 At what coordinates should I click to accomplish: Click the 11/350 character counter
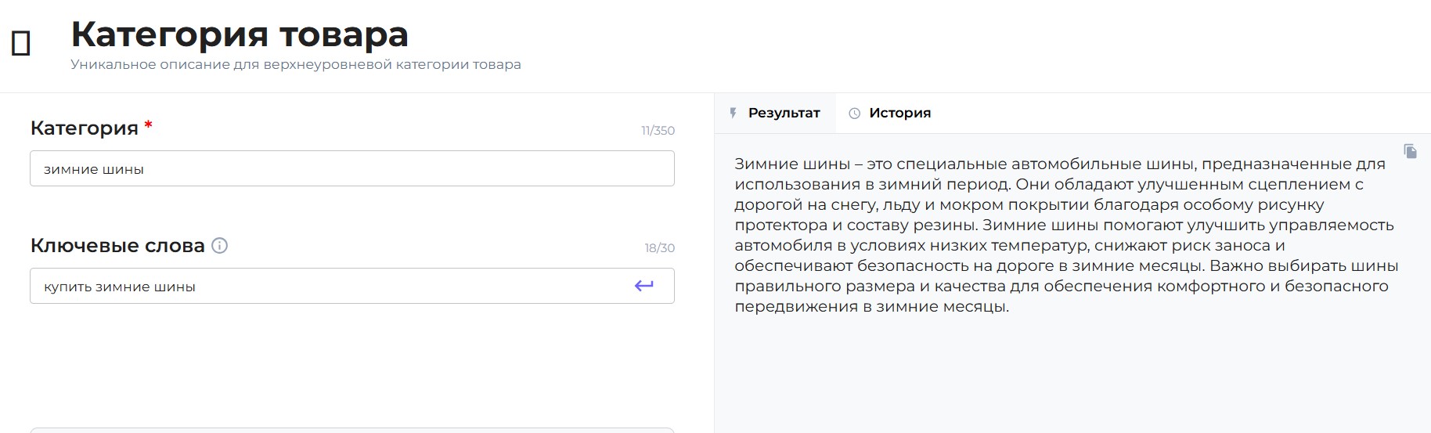point(658,131)
